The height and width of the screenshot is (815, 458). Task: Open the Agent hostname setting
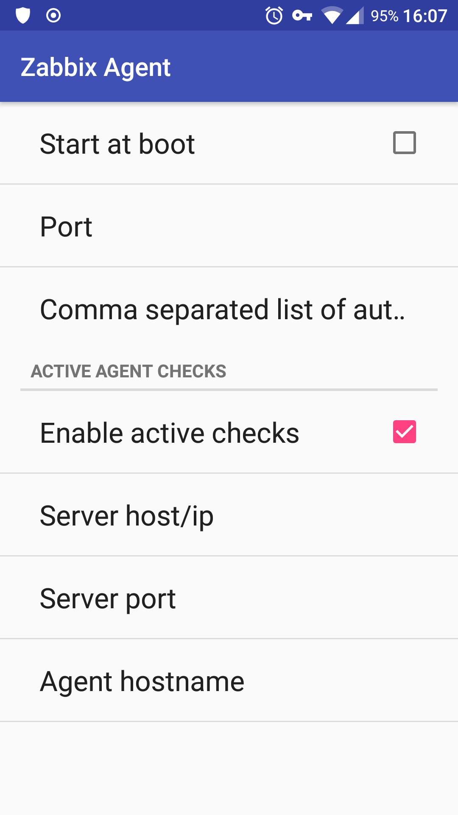[x=229, y=680]
